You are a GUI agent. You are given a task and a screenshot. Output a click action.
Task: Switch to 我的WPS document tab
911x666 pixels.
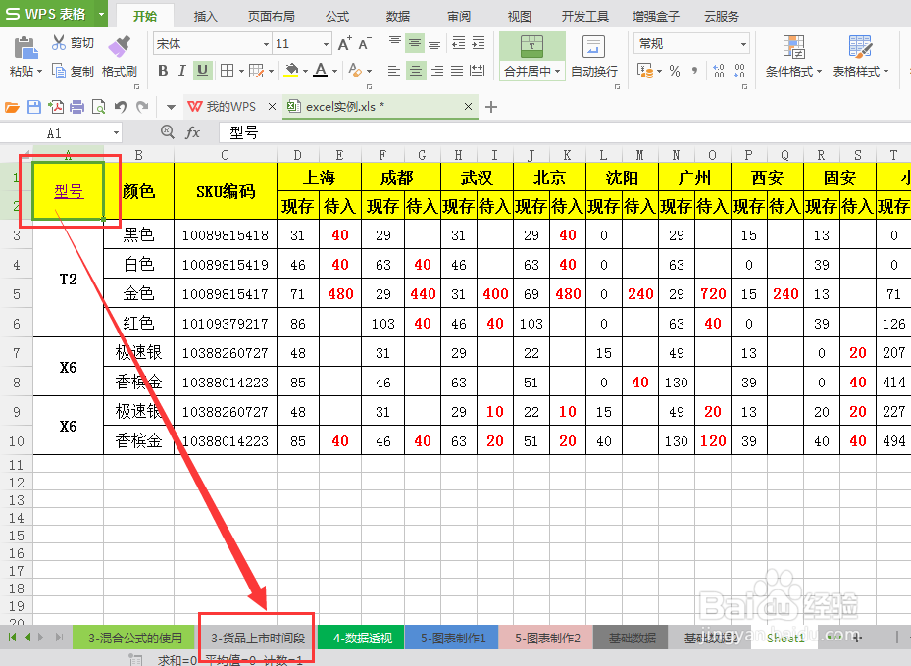coord(230,107)
